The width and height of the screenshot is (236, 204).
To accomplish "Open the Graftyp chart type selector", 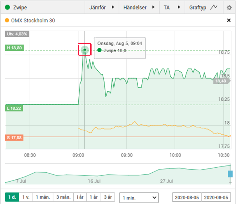I will [x=204, y=7].
